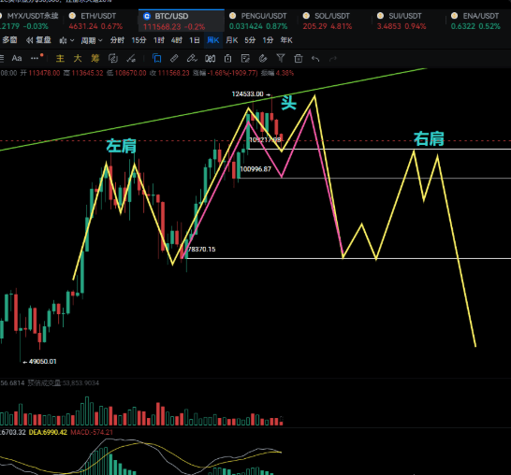Viewport: 511px width, 475px height.
Task: Click the blue rectangle drawing tool icon
Action: pos(157,58)
